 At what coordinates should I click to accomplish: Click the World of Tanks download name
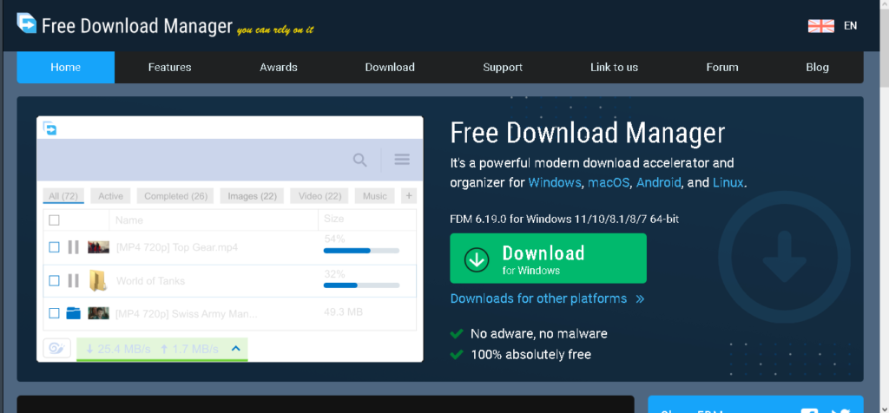click(x=150, y=280)
